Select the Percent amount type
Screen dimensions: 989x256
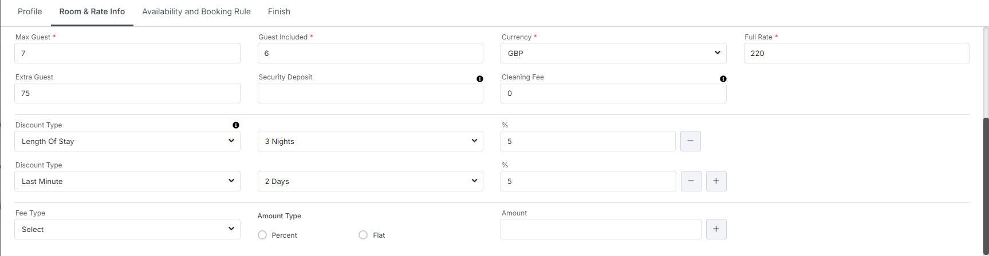(263, 235)
